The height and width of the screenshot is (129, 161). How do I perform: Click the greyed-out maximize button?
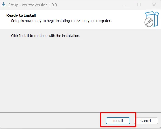(139, 5)
